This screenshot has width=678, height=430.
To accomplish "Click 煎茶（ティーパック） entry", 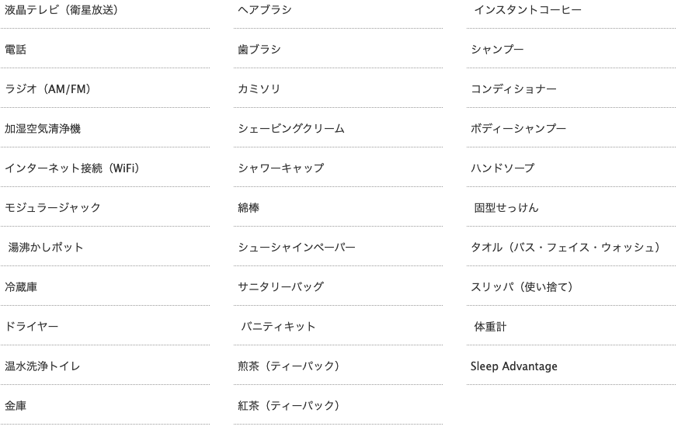I will tap(289, 366).
